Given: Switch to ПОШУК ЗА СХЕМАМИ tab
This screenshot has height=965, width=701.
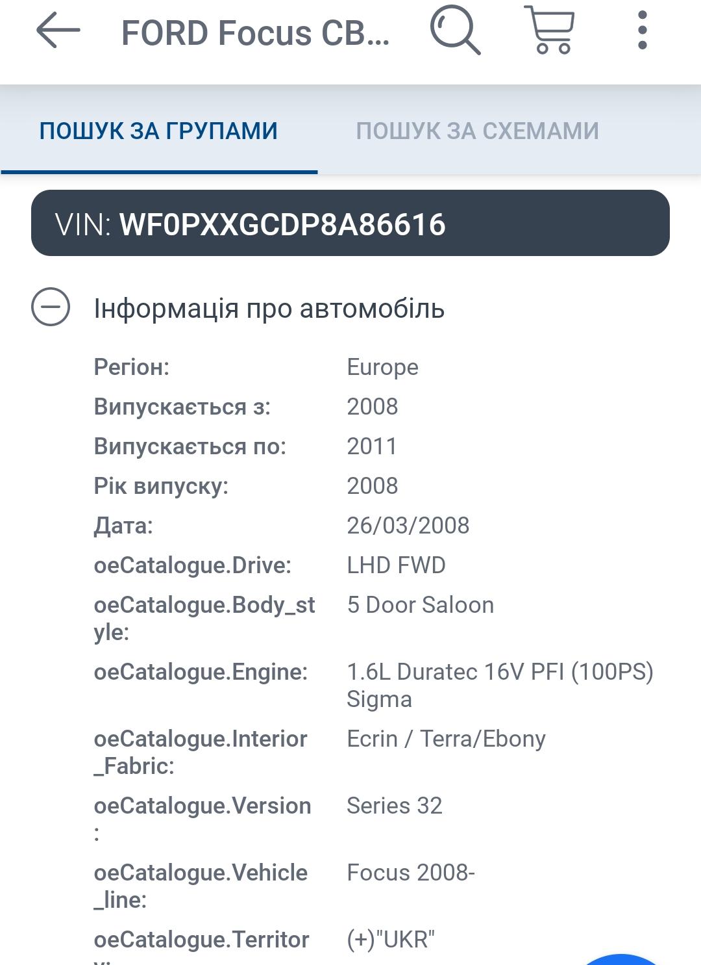Looking at the screenshot, I should [477, 131].
